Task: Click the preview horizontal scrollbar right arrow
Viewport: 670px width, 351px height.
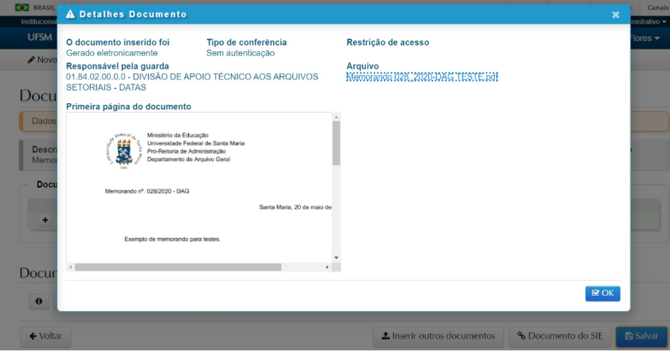Action: [327, 268]
